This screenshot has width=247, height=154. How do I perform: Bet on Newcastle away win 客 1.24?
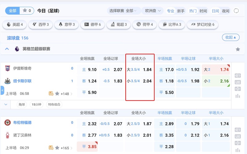(x=87, y=81)
